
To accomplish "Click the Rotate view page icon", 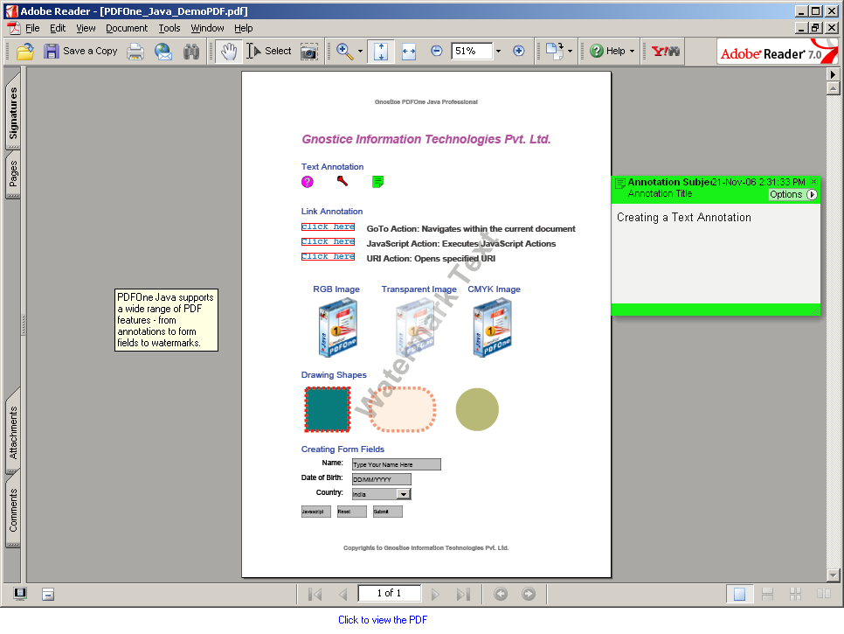I will tap(555, 52).
